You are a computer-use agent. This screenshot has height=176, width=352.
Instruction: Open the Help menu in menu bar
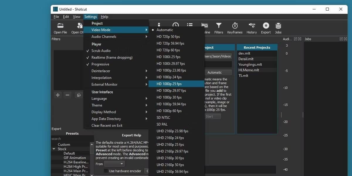tap(104, 17)
